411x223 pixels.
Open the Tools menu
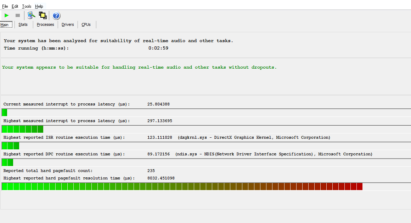[27, 6]
